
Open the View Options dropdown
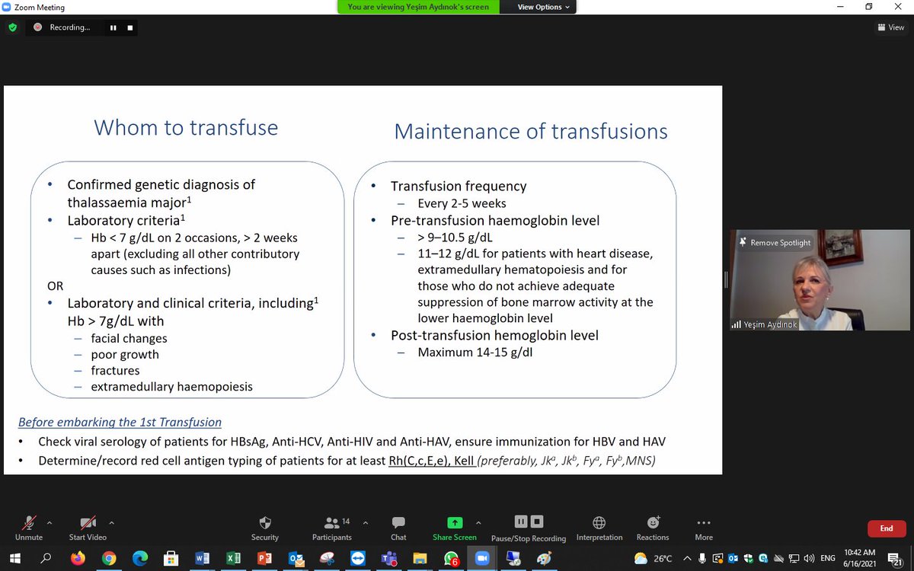(544, 7)
